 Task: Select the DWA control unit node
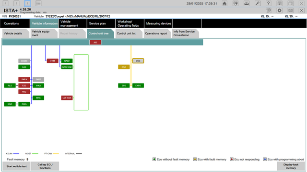[24, 104]
